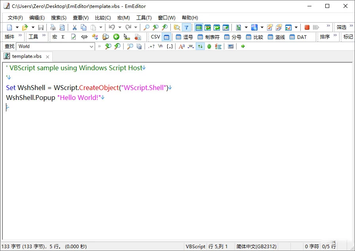
Task: Open all configurations properties icon
Action: 279,27
